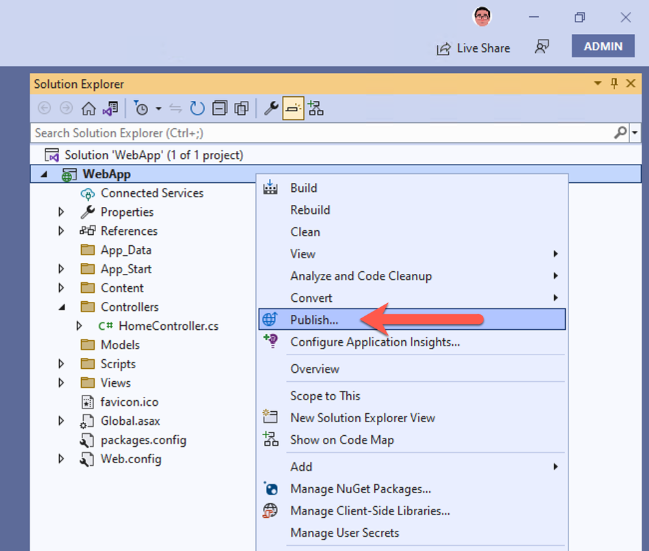
Task: Click the Collapse All icon
Action: (x=220, y=109)
